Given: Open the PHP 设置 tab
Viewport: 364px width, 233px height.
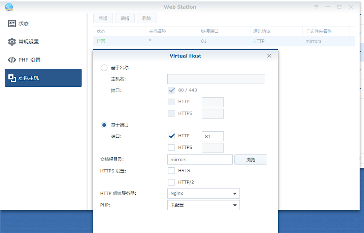Looking at the screenshot, I should (x=43, y=60).
